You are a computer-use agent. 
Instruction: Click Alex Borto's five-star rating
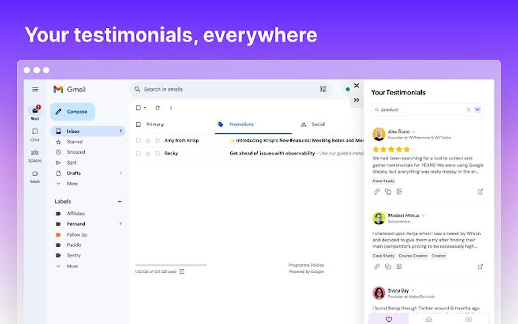tap(391, 149)
